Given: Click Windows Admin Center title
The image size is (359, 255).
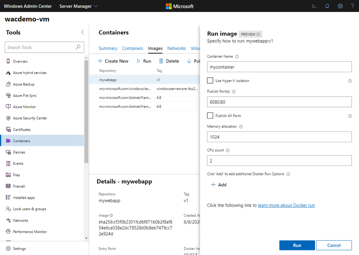Looking at the screenshot, I should point(28,6).
